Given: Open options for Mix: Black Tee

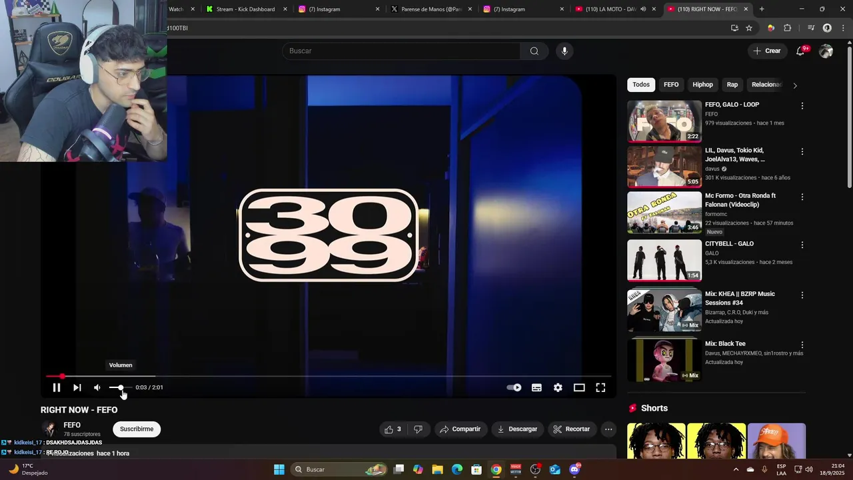Looking at the screenshot, I should 802,345.
